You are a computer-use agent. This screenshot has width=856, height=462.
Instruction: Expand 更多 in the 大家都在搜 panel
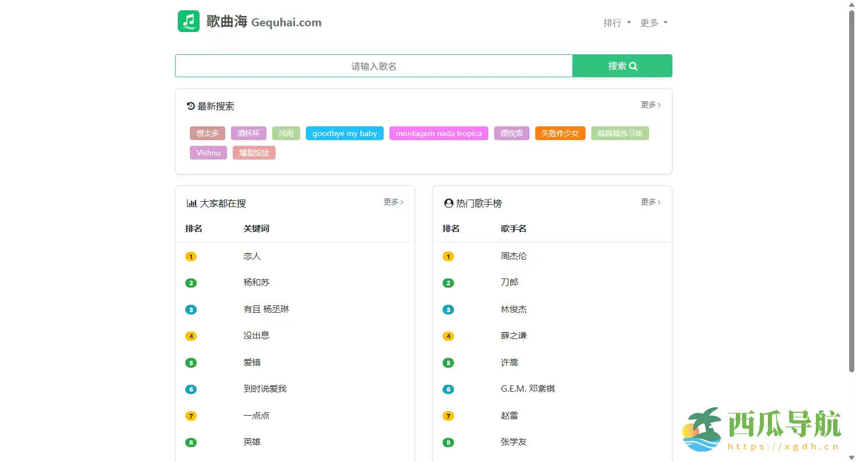(x=393, y=202)
